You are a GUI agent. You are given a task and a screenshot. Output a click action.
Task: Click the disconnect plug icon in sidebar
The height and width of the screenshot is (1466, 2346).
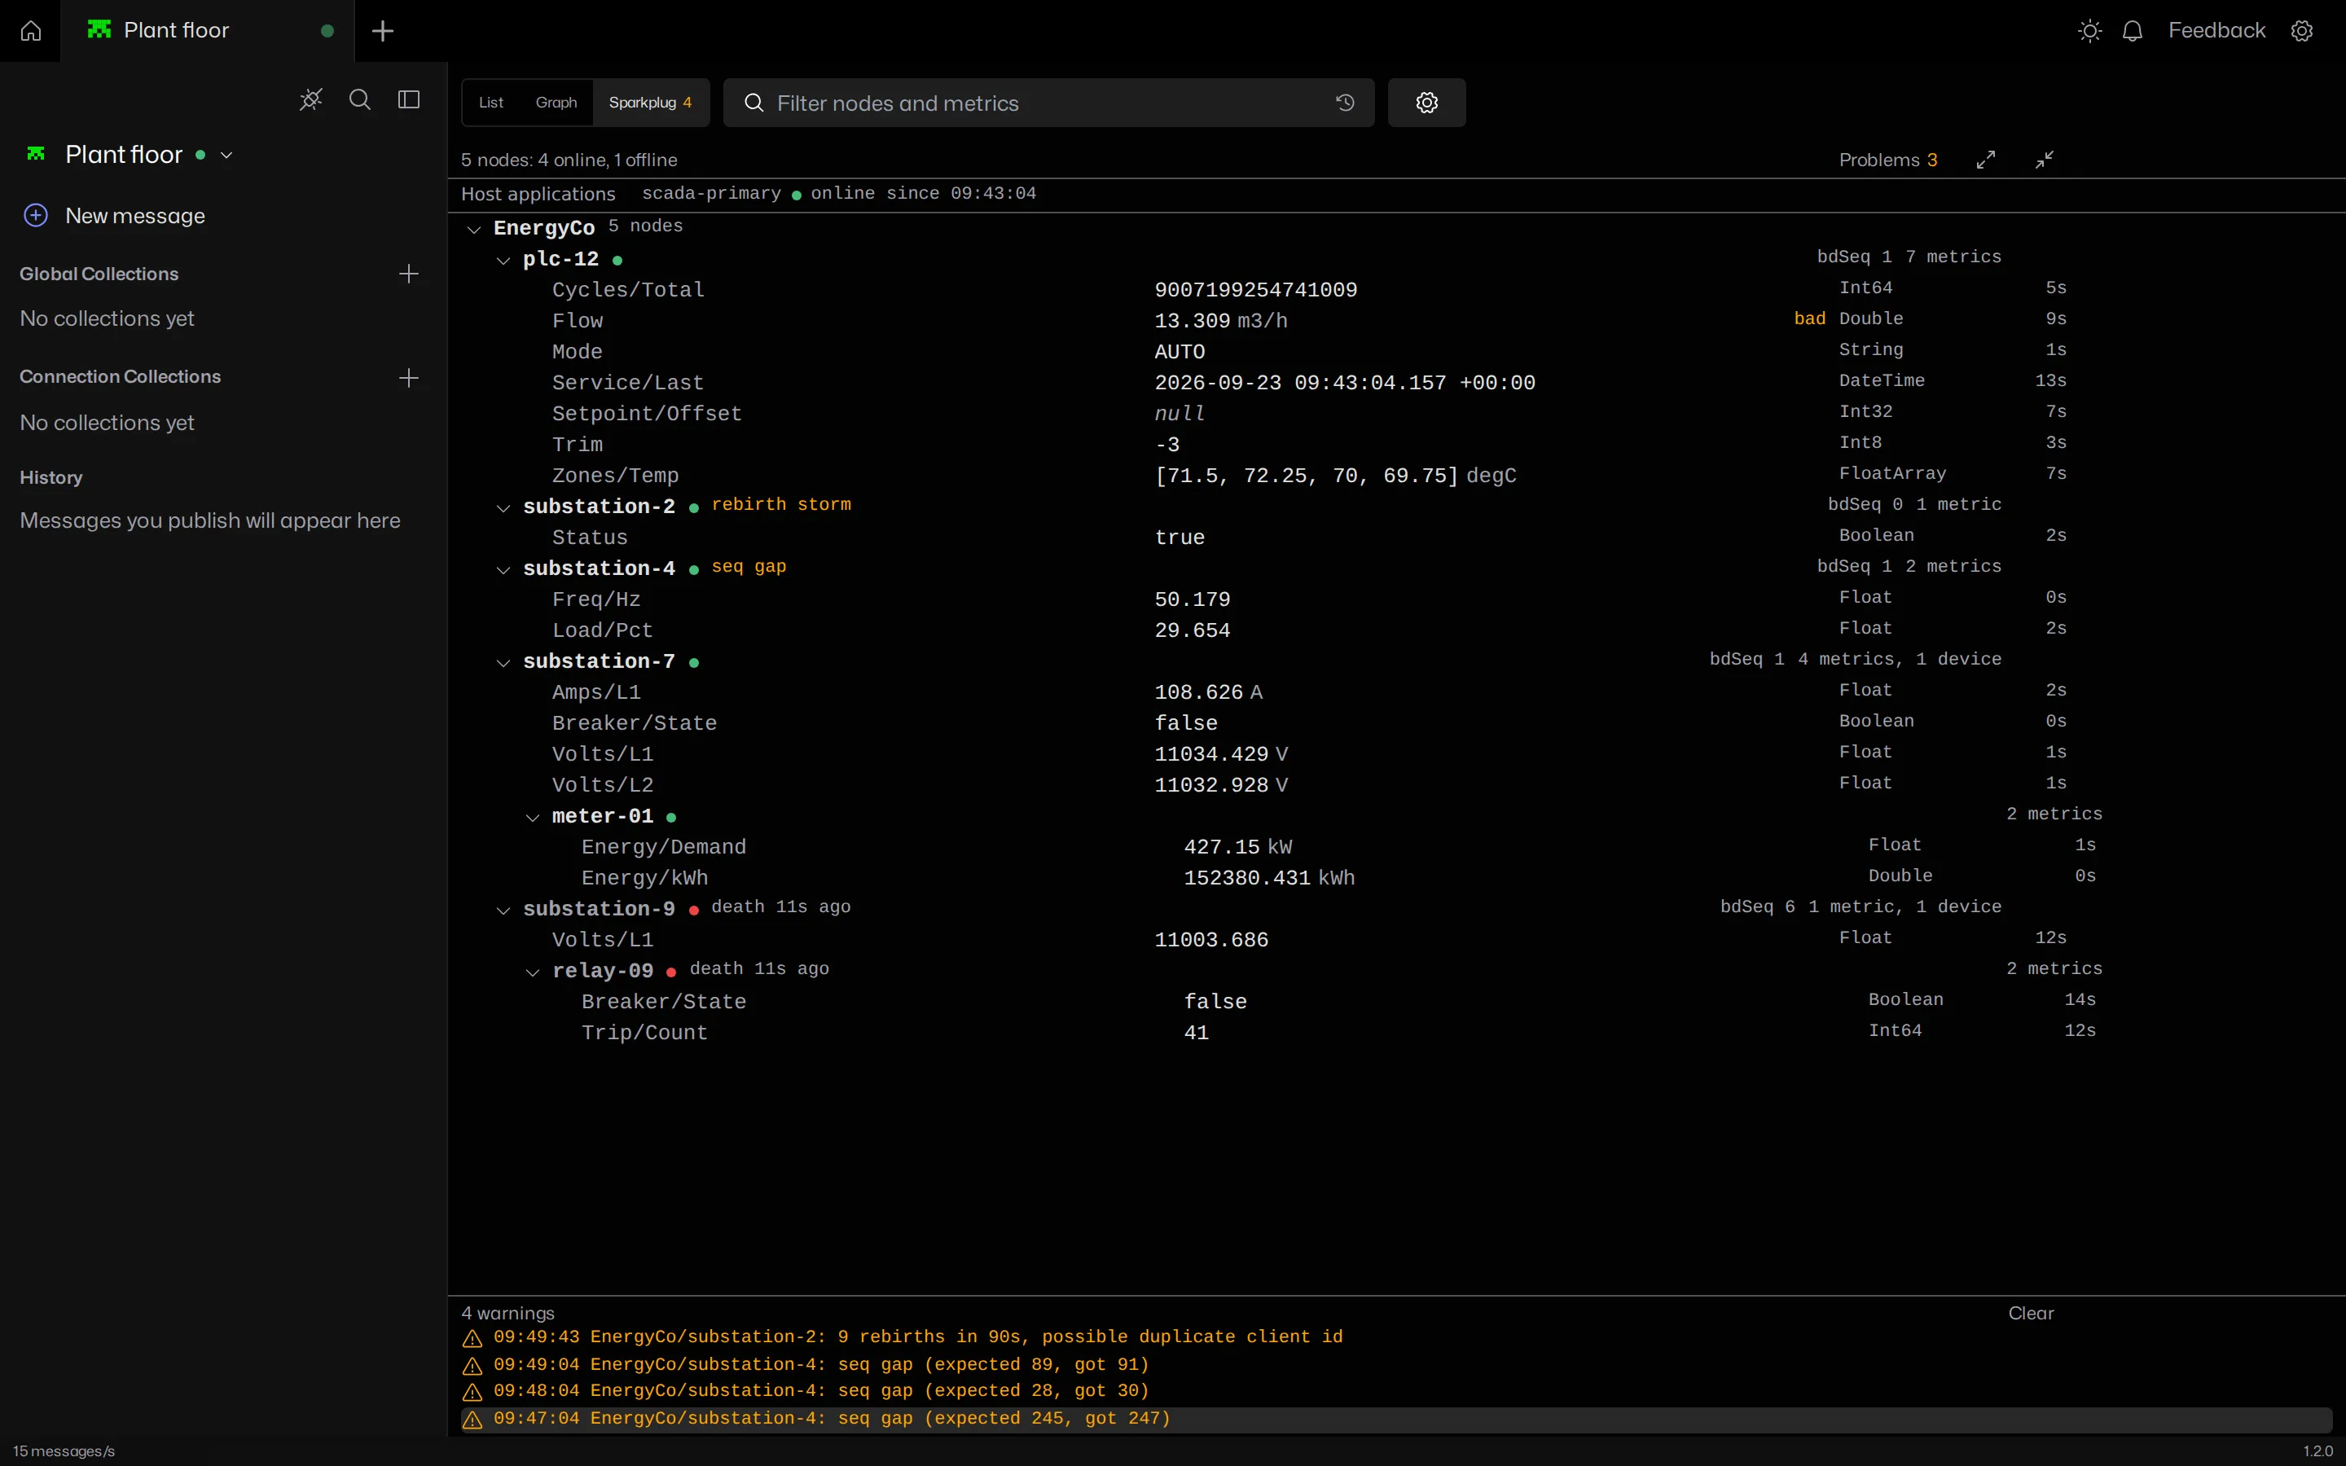pos(310,100)
